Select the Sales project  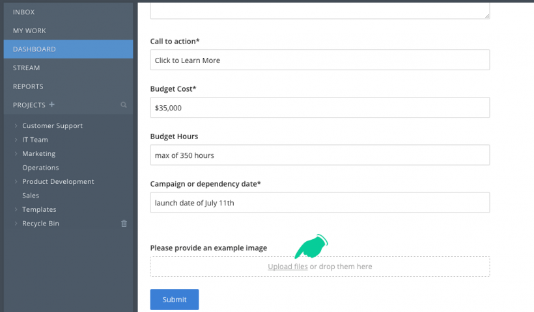[x=31, y=196]
